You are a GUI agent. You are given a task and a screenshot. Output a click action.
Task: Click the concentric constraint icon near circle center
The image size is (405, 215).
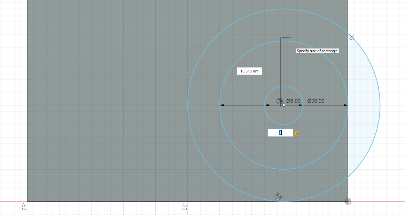click(280, 101)
